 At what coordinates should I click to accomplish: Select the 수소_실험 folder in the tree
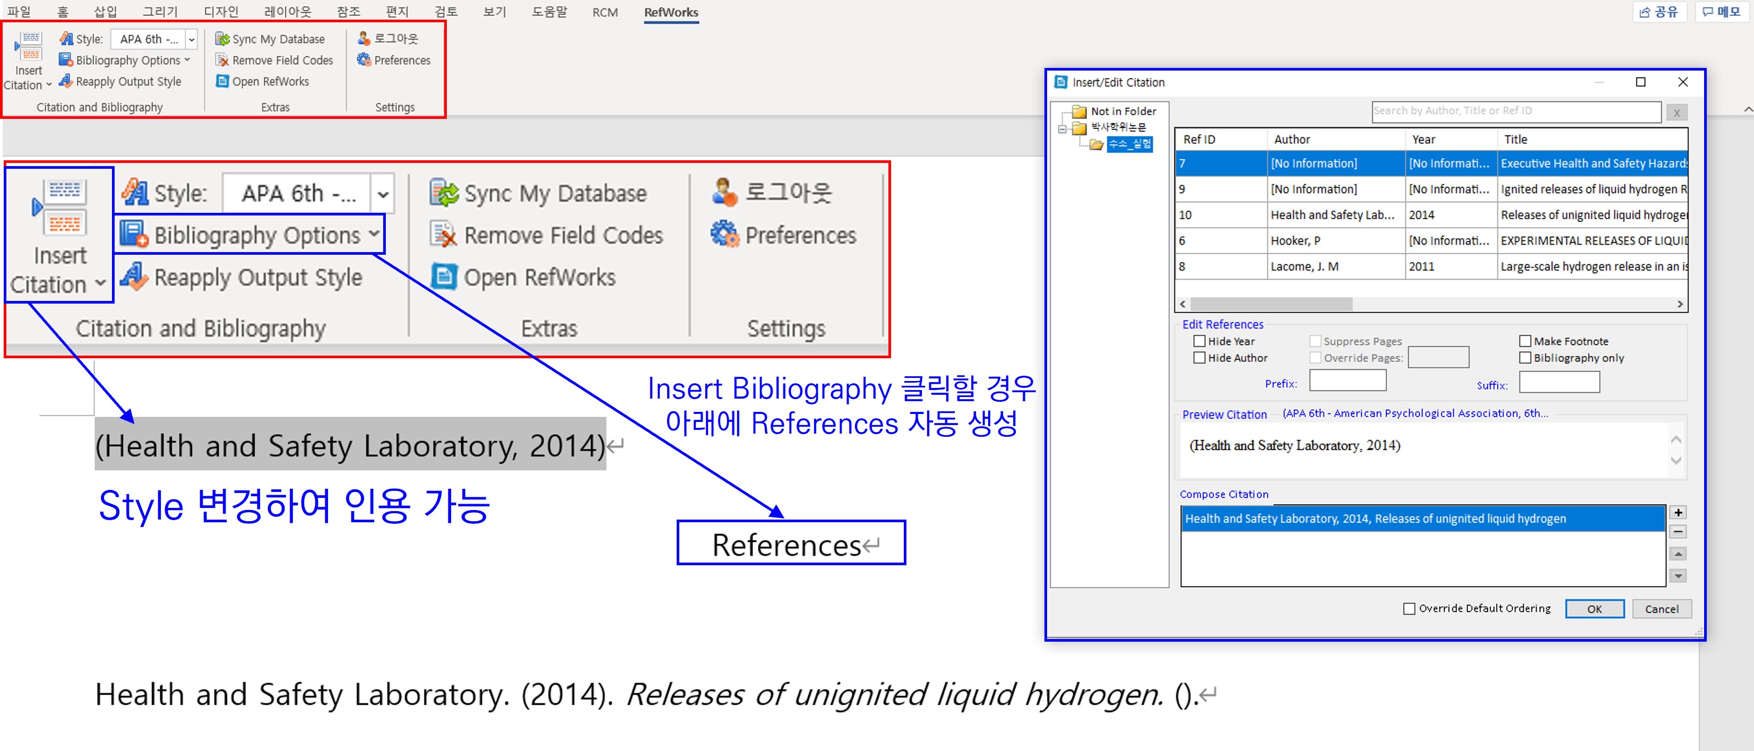pos(1129,144)
